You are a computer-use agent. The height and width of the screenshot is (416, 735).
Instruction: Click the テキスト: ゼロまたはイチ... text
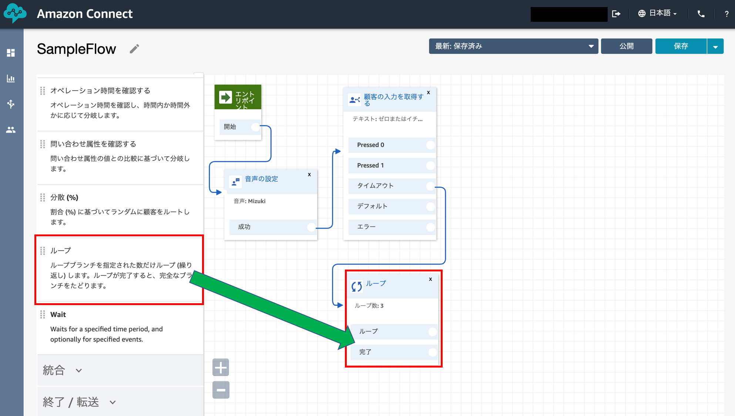(x=387, y=119)
